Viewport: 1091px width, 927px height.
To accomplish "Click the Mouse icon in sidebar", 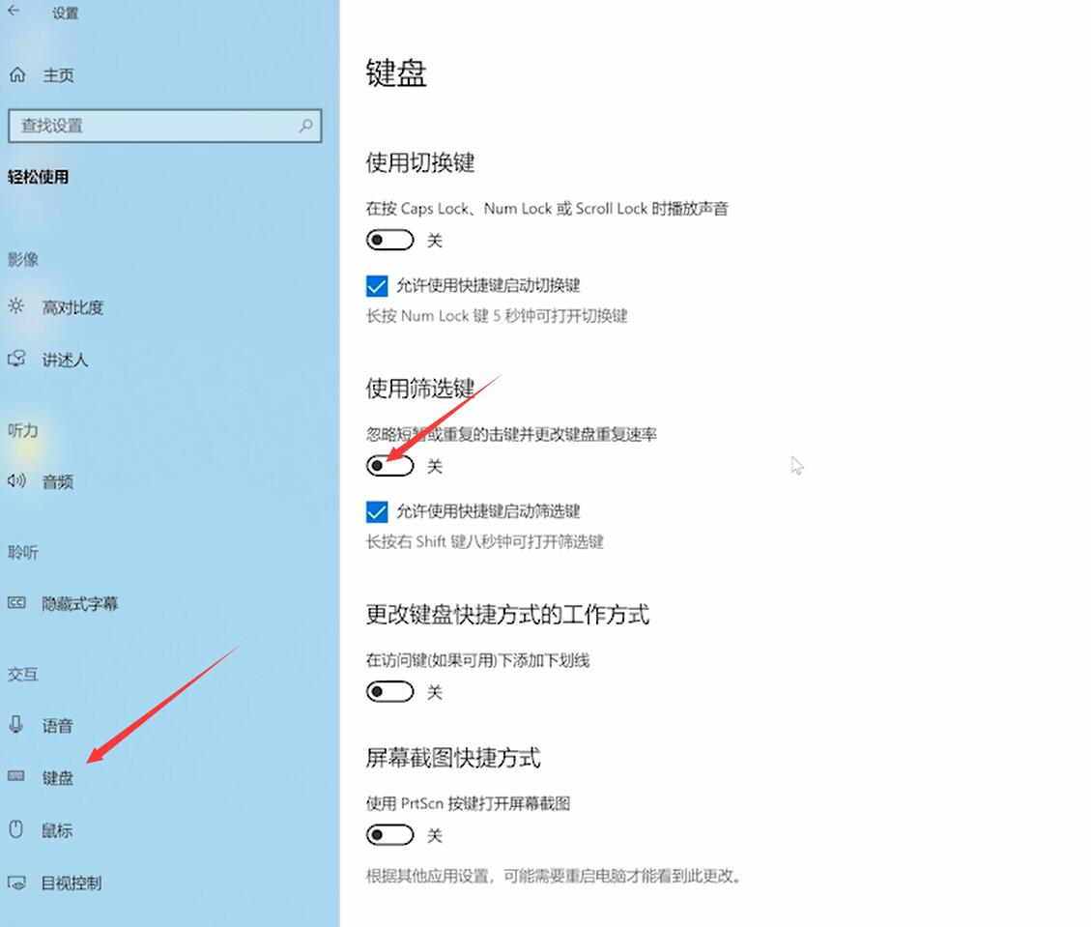I will (16, 828).
